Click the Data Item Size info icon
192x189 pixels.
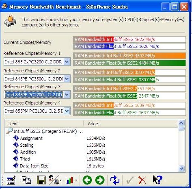point(16,165)
